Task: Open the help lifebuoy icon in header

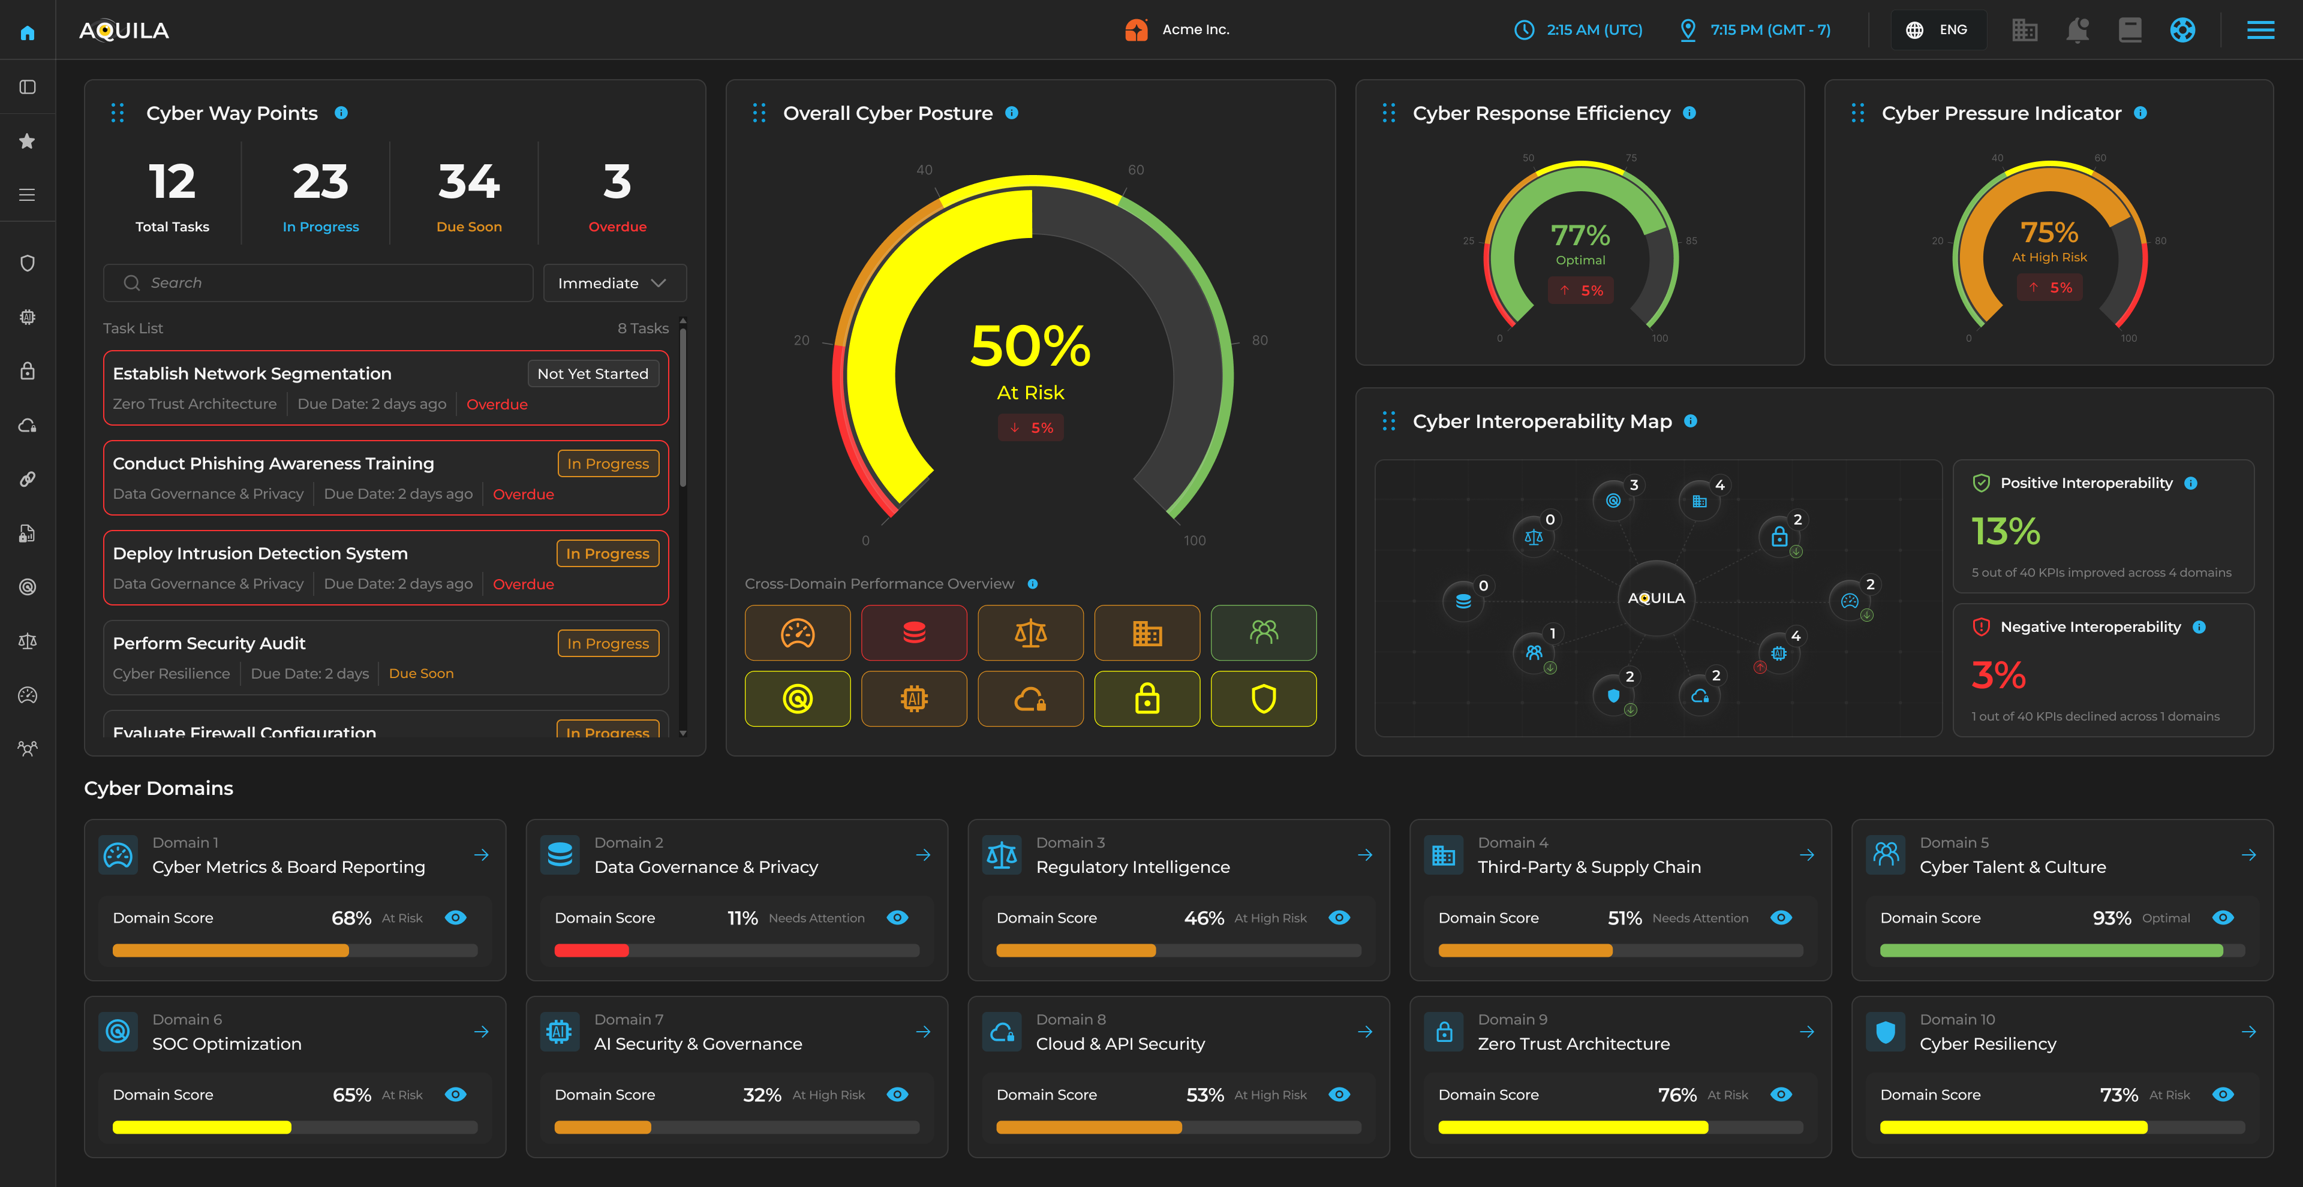Action: click(2182, 31)
